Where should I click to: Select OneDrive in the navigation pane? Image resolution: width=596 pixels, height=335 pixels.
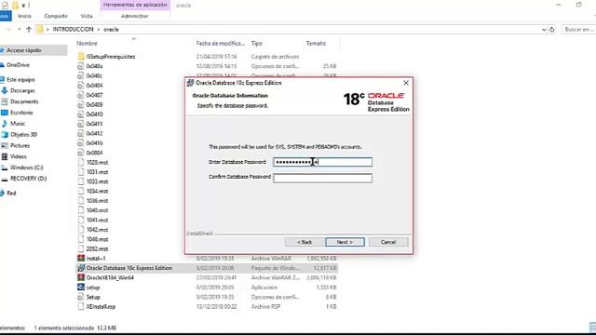point(18,65)
